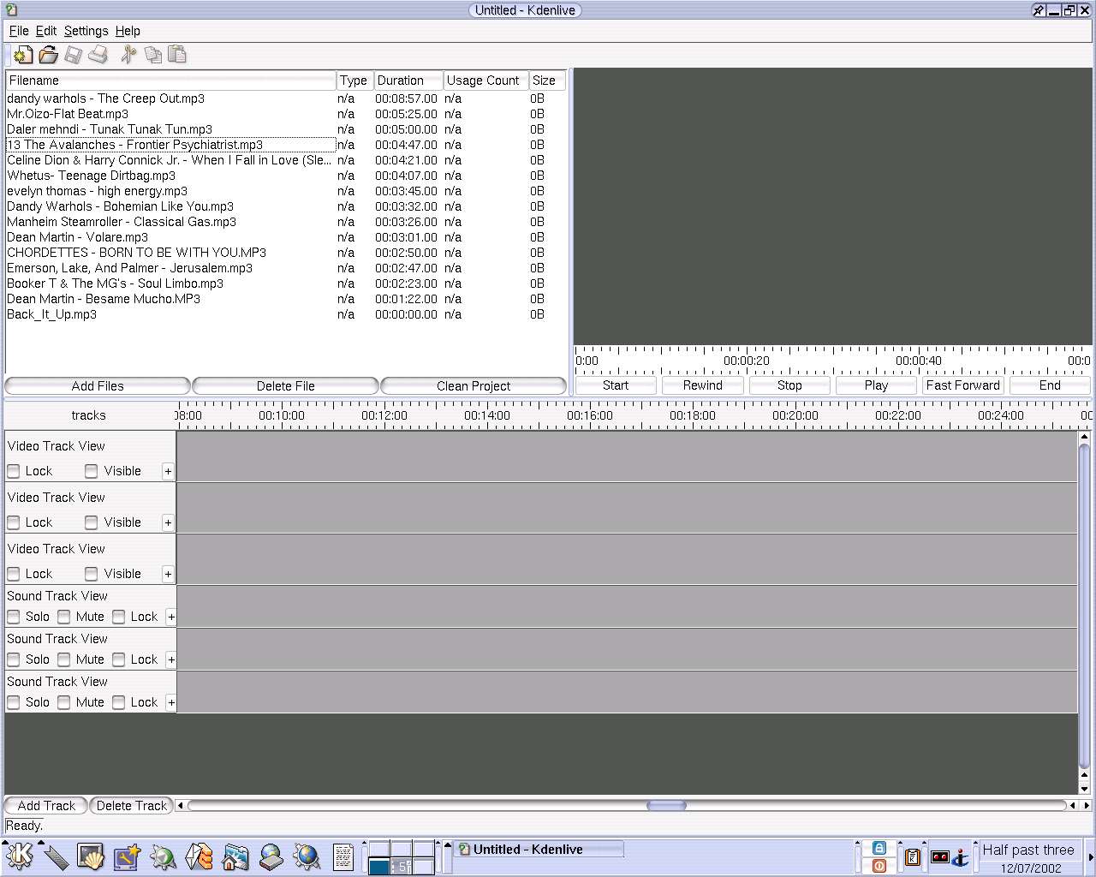Enable Lock on the first Video Track
Image resolution: width=1096 pixels, height=877 pixels.
(14, 471)
